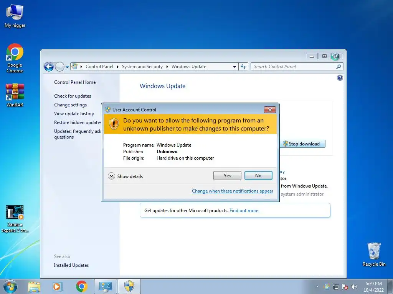Follow the Find out more link
The image size is (393, 294).
pyautogui.click(x=244, y=211)
